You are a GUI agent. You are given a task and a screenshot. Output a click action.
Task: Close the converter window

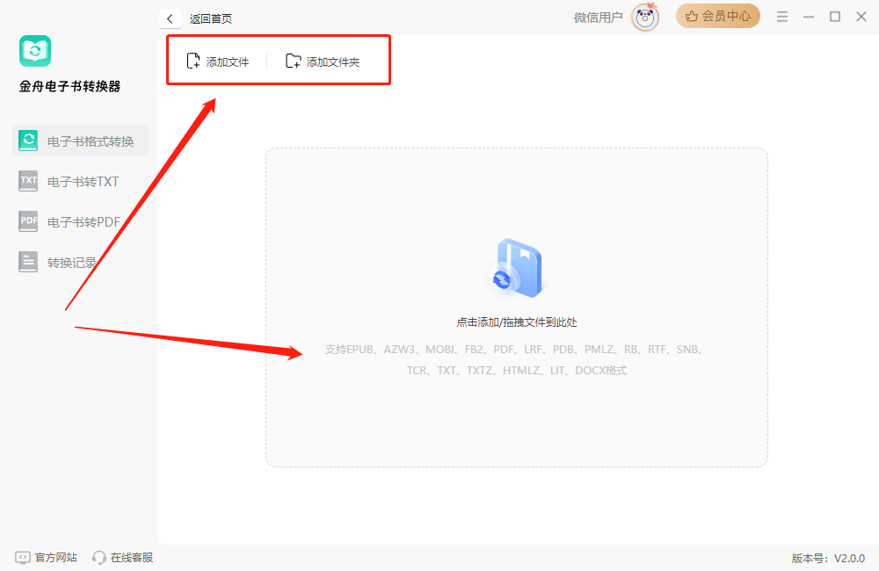(x=861, y=17)
